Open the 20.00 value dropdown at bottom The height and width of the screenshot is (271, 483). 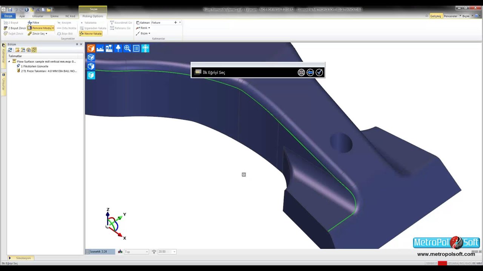click(174, 252)
